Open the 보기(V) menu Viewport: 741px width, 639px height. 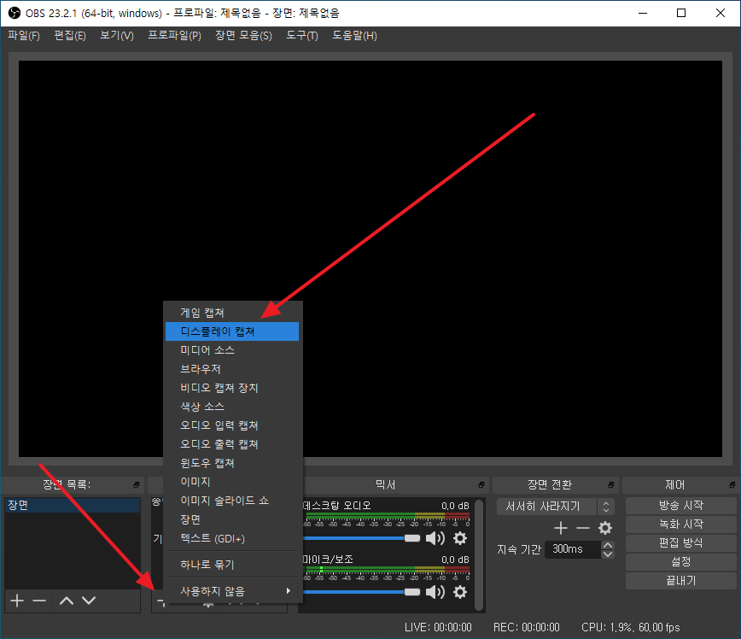pyautogui.click(x=117, y=36)
